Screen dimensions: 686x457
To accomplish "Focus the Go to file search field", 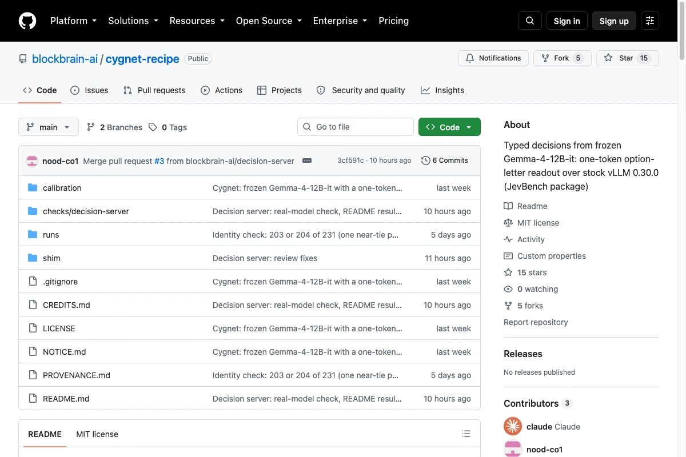I will (356, 127).
